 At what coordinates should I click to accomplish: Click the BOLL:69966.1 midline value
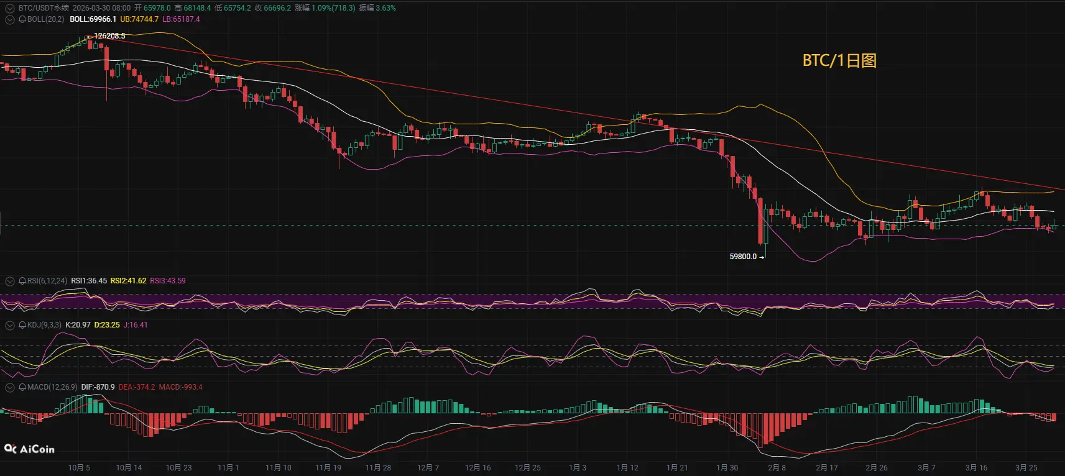click(x=93, y=19)
